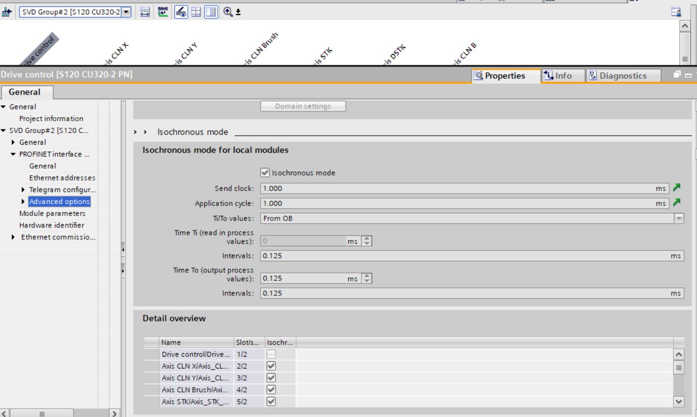
Task: Click the Domain settings button
Action: 303,106
